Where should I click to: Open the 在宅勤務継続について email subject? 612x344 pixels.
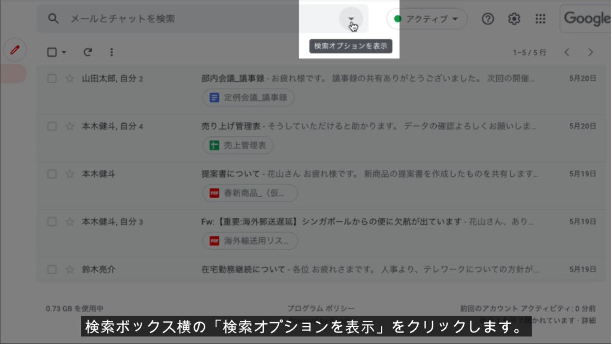[x=243, y=269]
